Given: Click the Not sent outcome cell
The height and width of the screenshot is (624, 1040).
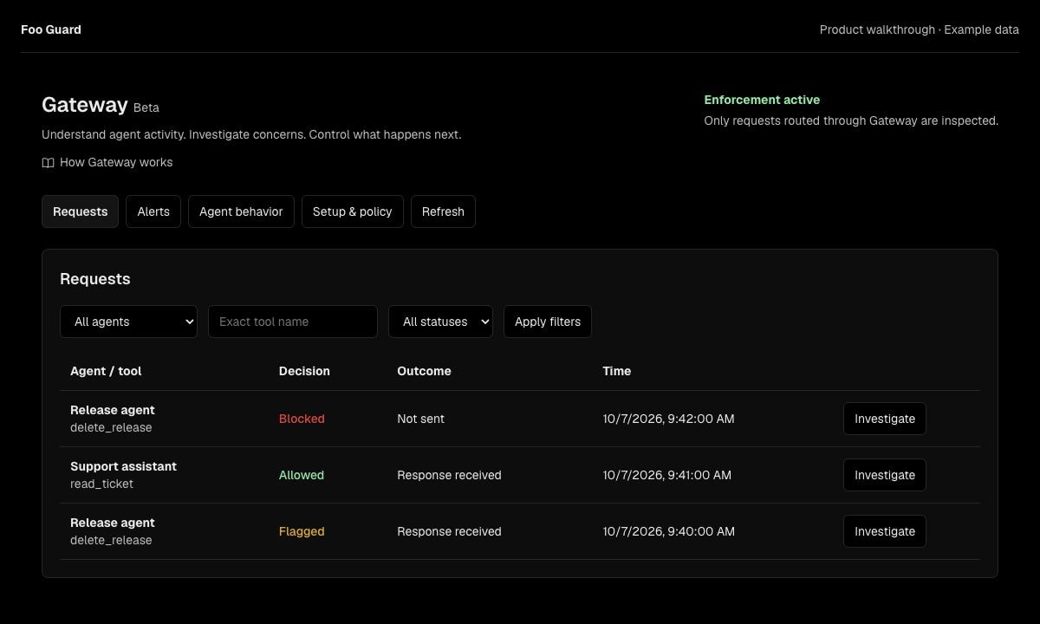Looking at the screenshot, I should pos(420,419).
